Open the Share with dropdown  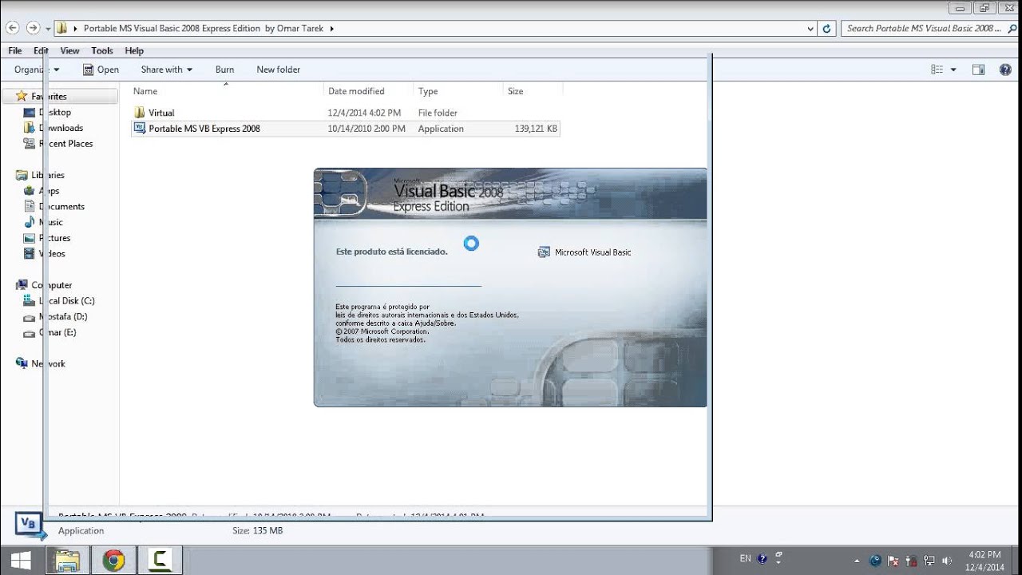pos(167,69)
